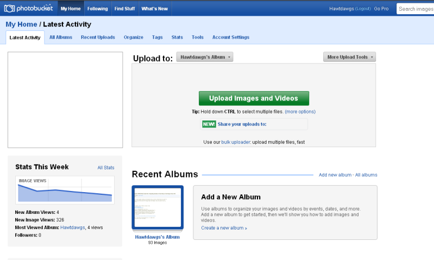Click the Photobucket camera logo

tap(9, 9)
